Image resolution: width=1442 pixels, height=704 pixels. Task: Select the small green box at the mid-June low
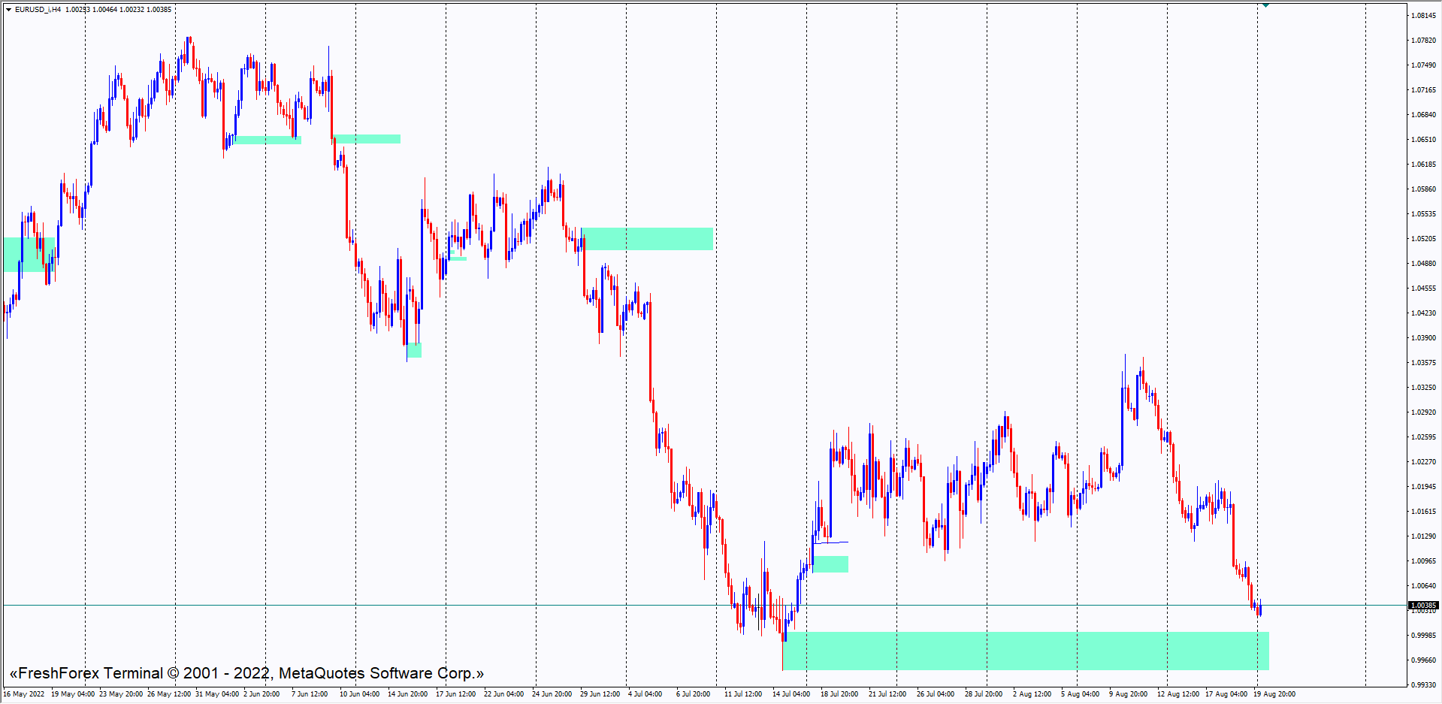tap(414, 350)
